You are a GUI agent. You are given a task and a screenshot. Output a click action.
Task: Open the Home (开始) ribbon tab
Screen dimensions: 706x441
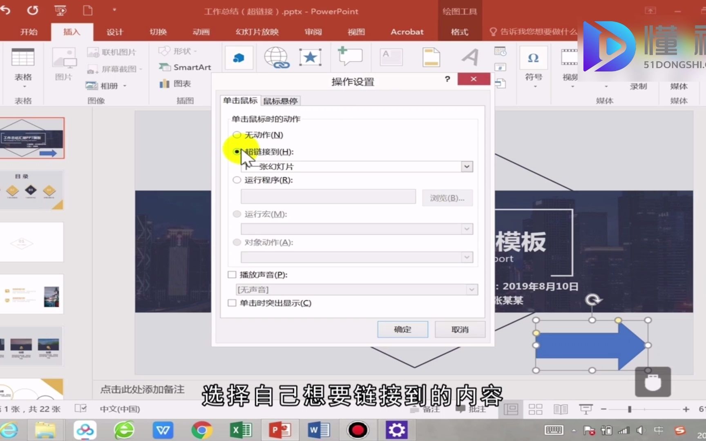tap(29, 32)
